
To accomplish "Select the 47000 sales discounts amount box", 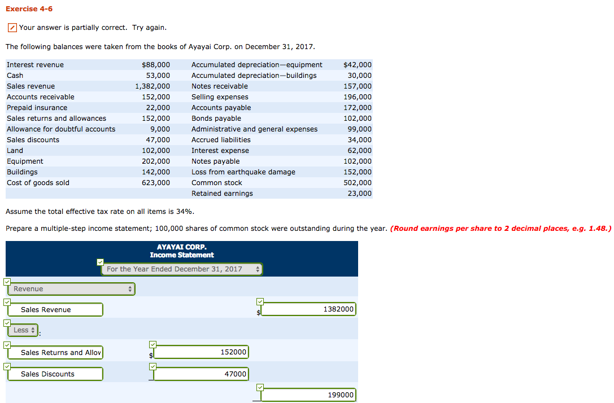I will pyautogui.click(x=201, y=374).
